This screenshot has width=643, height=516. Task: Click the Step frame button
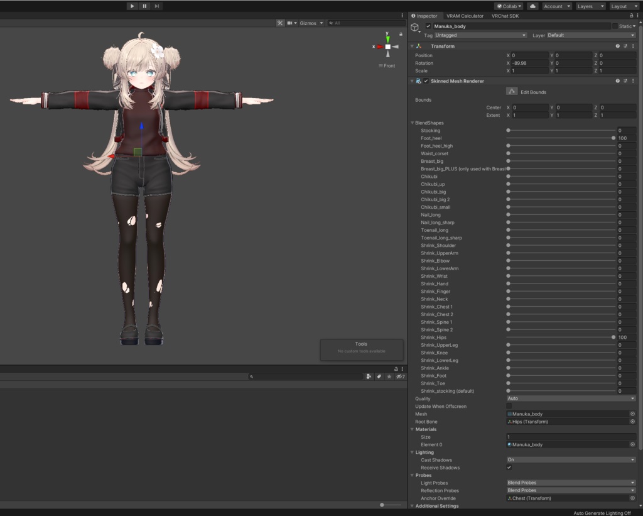pyautogui.click(x=157, y=6)
